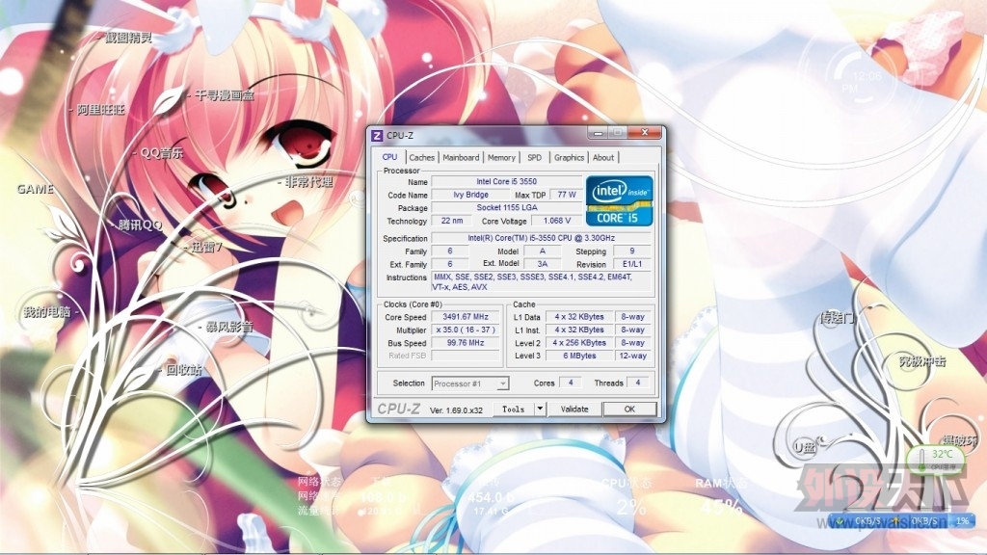Open 回收站 desktop shortcut
Viewport: 987px width, 555px height.
pyautogui.click(x=184, y=369)
